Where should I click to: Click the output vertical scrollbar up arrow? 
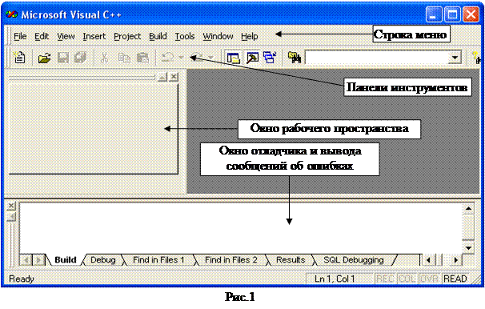pos(468,209)
